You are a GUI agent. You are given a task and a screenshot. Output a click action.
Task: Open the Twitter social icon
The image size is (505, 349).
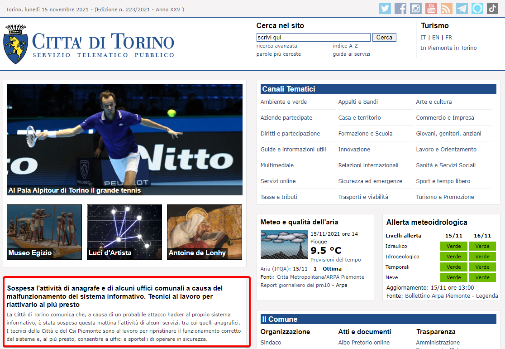point(385,9)
